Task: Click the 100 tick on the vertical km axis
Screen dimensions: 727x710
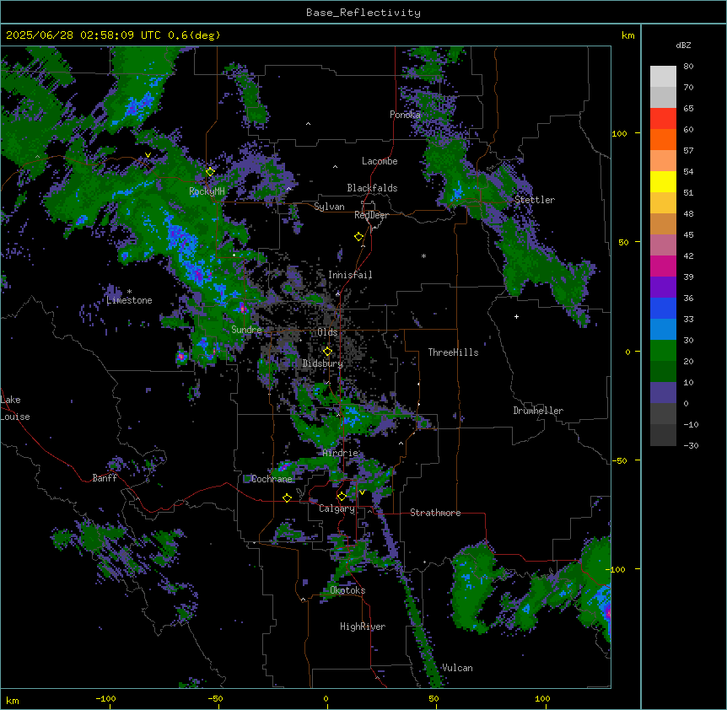Action: point(619,133)
